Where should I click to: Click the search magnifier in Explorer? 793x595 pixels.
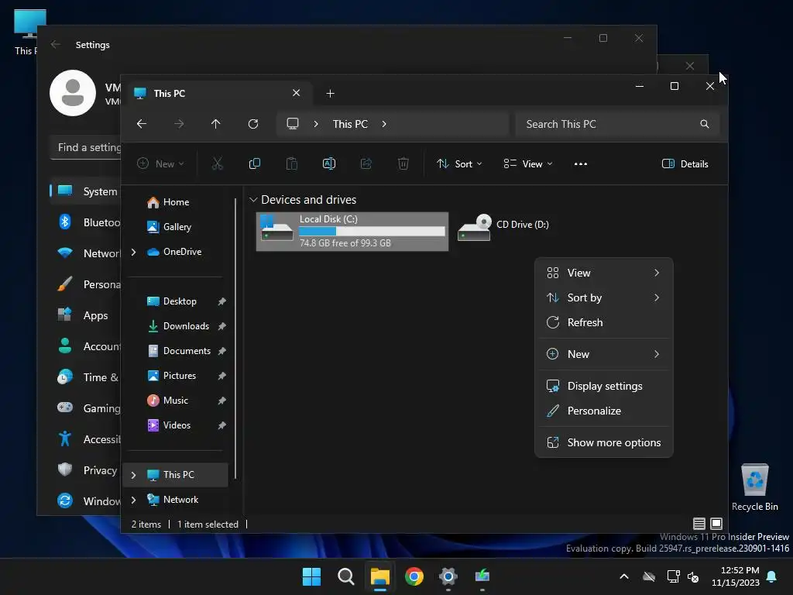click(705, 124)
